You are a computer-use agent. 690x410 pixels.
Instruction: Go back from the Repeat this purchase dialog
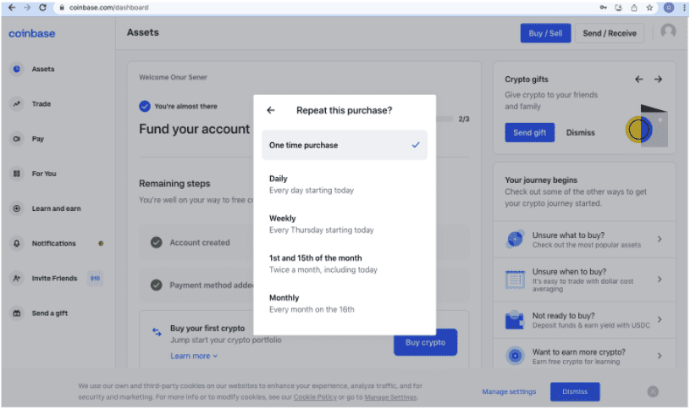tap(271, 110)
